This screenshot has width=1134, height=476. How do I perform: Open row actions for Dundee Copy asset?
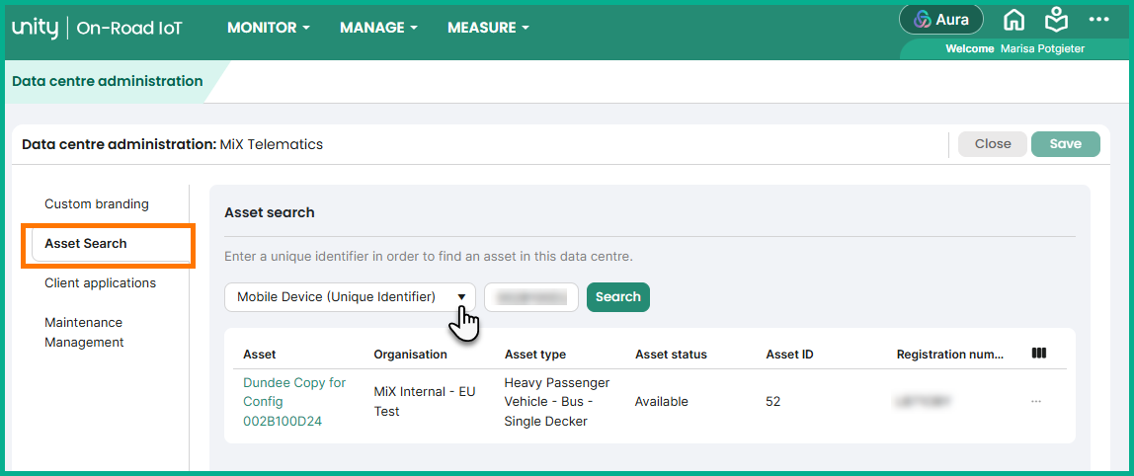click(x=1036, y=401)
